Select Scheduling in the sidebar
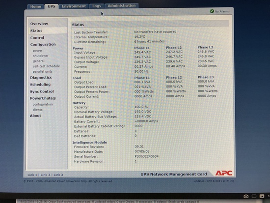Viewport: 270px width, 203px height. pyautogui.click(x=40, y=85)
